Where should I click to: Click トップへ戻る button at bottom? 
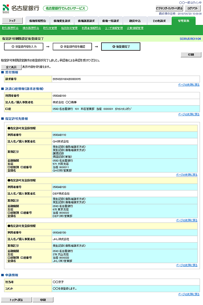tap(16, 300)
